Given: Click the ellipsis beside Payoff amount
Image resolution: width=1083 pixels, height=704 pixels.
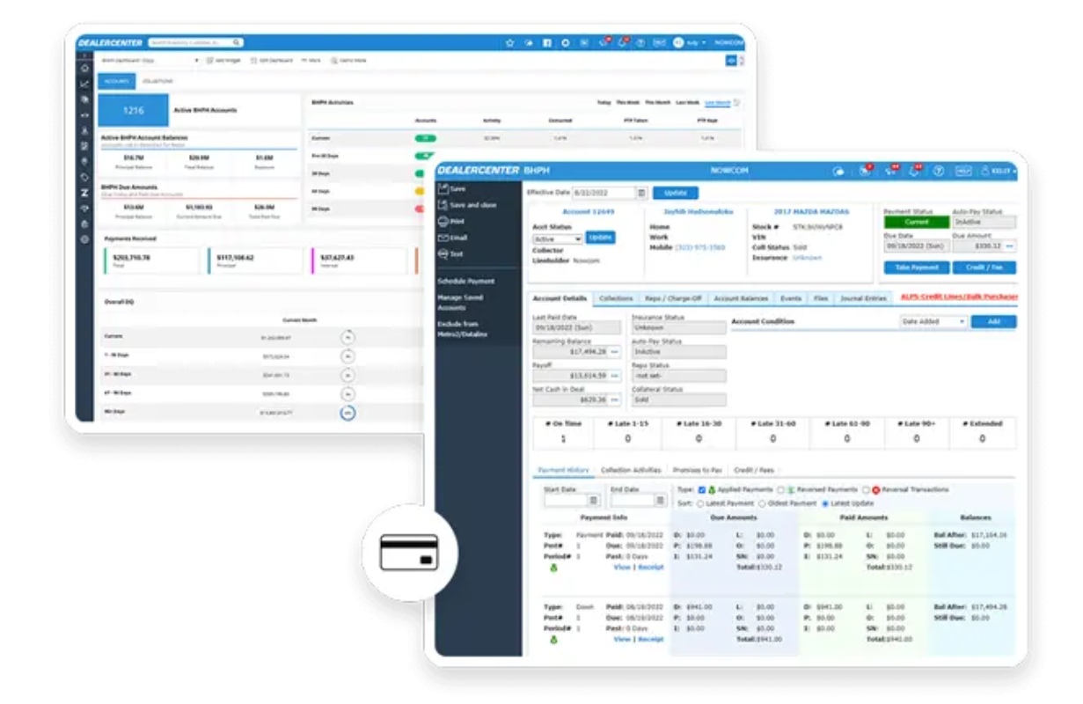Looking at the screenshot, I should point(615,375).
